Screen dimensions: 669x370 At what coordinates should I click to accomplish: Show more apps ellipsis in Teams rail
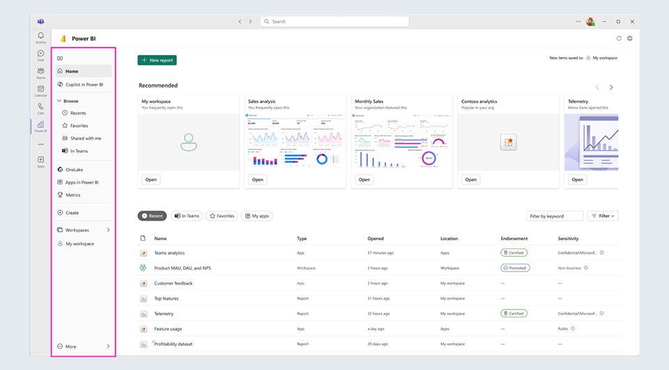coord(40,145)
